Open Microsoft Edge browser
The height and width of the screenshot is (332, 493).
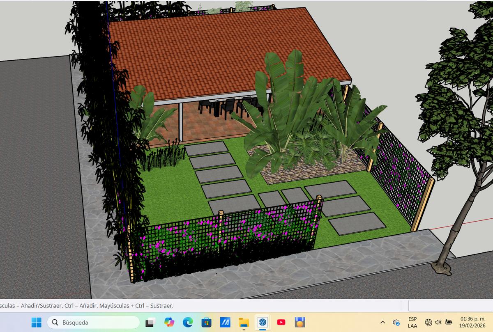[x=188, y=323]
